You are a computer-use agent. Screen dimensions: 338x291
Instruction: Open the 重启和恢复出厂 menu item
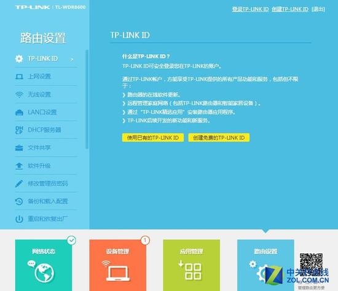point(46,219)
